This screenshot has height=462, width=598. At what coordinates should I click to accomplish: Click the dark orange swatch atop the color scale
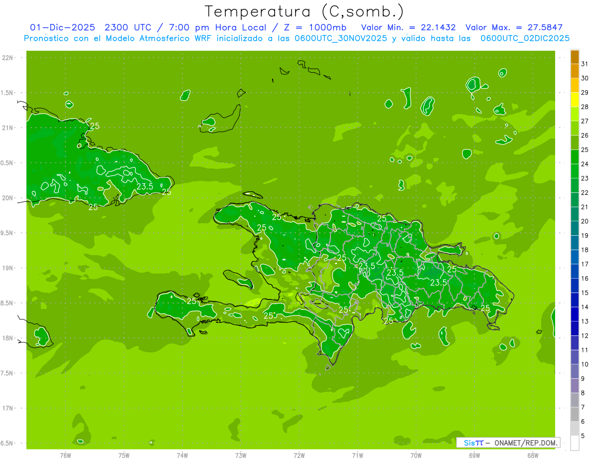coord(575,57)
